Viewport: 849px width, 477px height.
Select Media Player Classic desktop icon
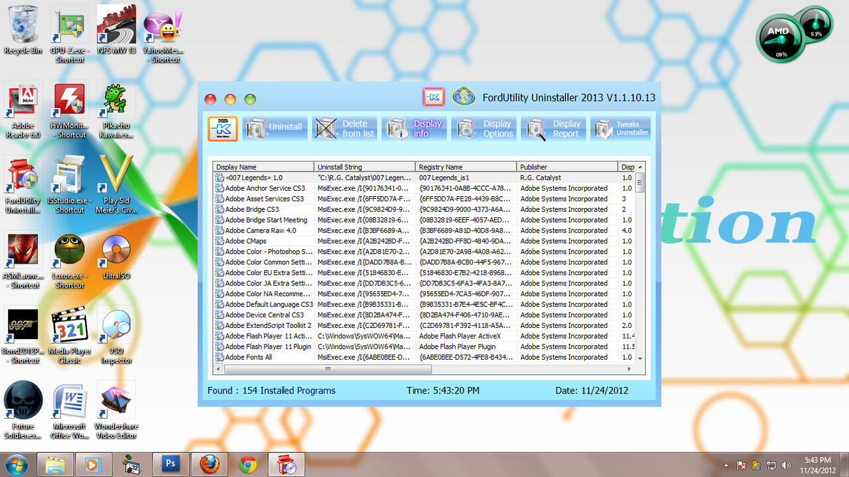click(x=70, y=336)
